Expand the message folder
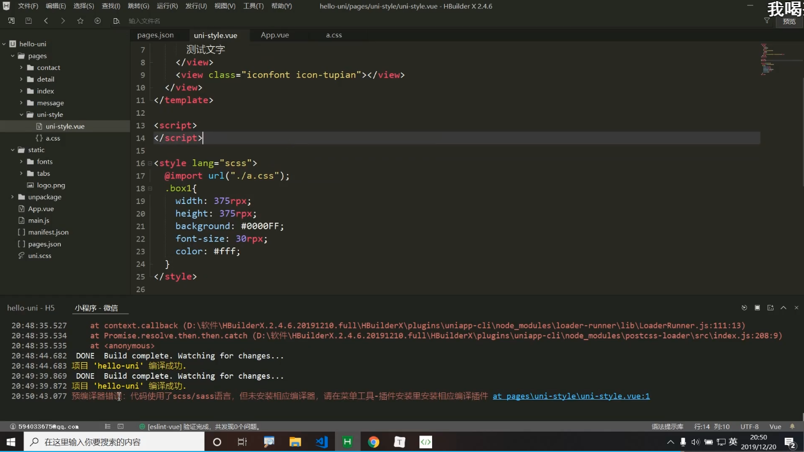This screenshot has height=452, width=804. pos(22,103)
